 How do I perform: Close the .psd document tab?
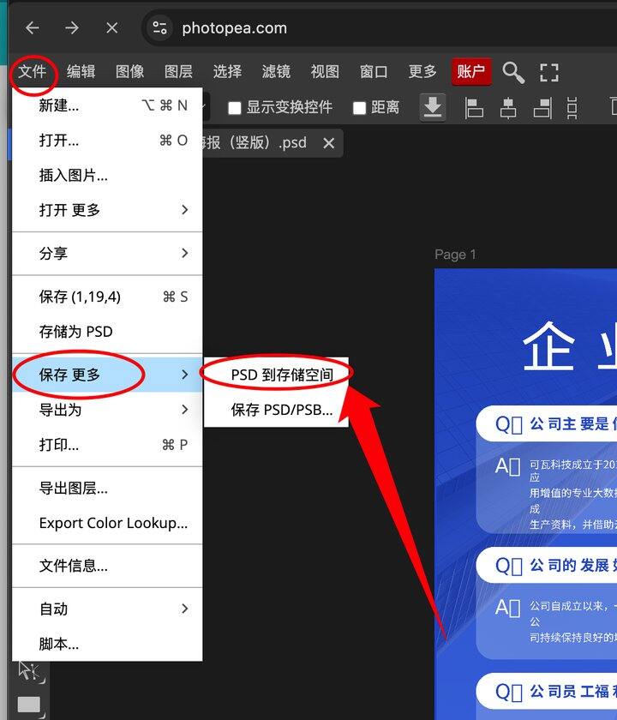(328, 143)
